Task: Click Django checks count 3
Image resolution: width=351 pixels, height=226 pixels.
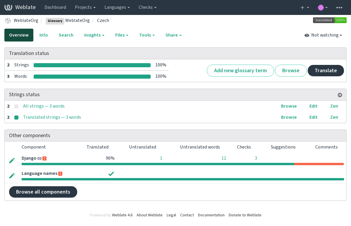Action: [x=256, y=158]
